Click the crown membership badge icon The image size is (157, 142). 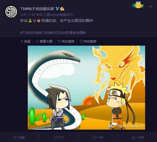62,9
